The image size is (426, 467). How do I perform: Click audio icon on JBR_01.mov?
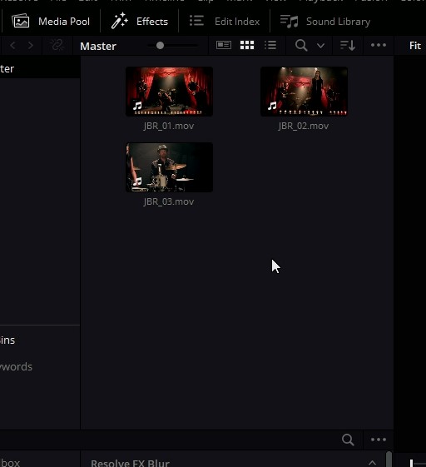(137, 106)
